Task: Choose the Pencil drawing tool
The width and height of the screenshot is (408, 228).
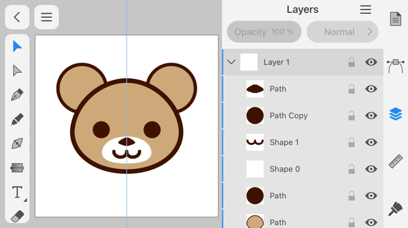Action: pyautogui.click(x=17, y=119)
